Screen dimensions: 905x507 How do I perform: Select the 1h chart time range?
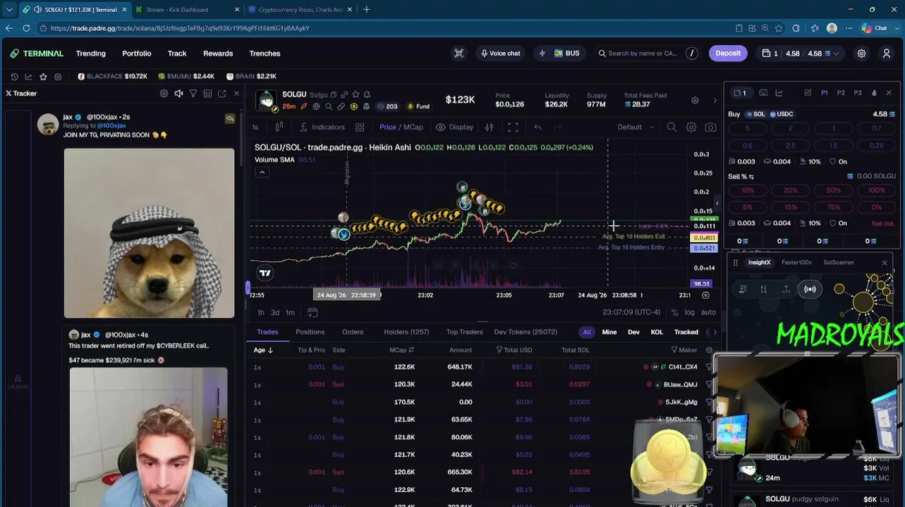pos(261,313)
